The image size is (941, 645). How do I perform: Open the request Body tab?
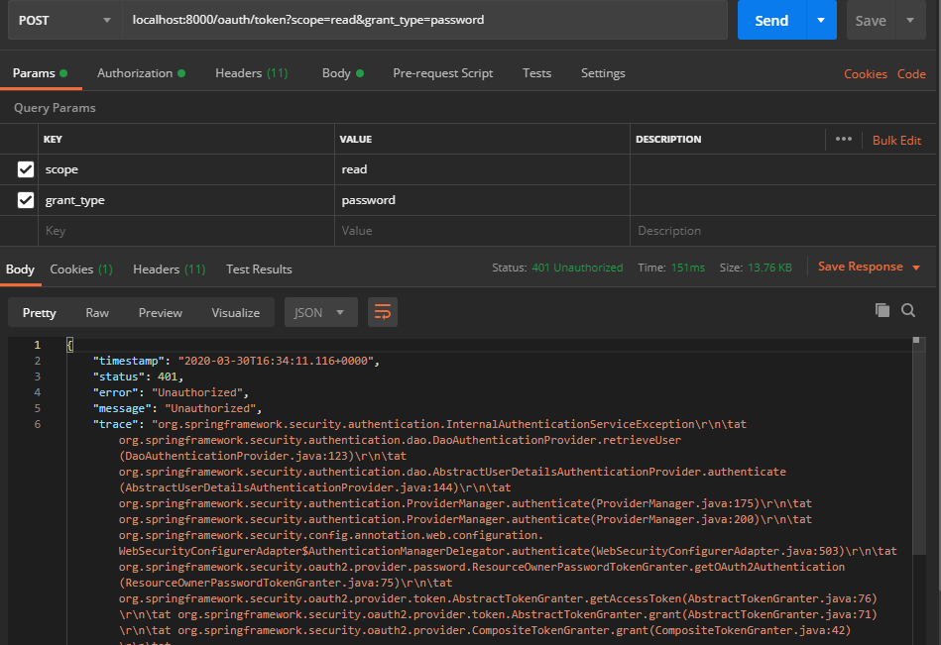point(343,73)
